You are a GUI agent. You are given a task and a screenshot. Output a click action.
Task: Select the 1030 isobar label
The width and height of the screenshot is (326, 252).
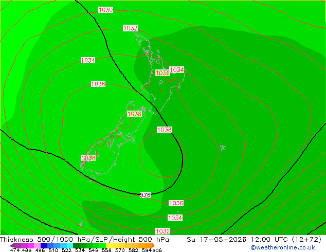coord(105,10)
